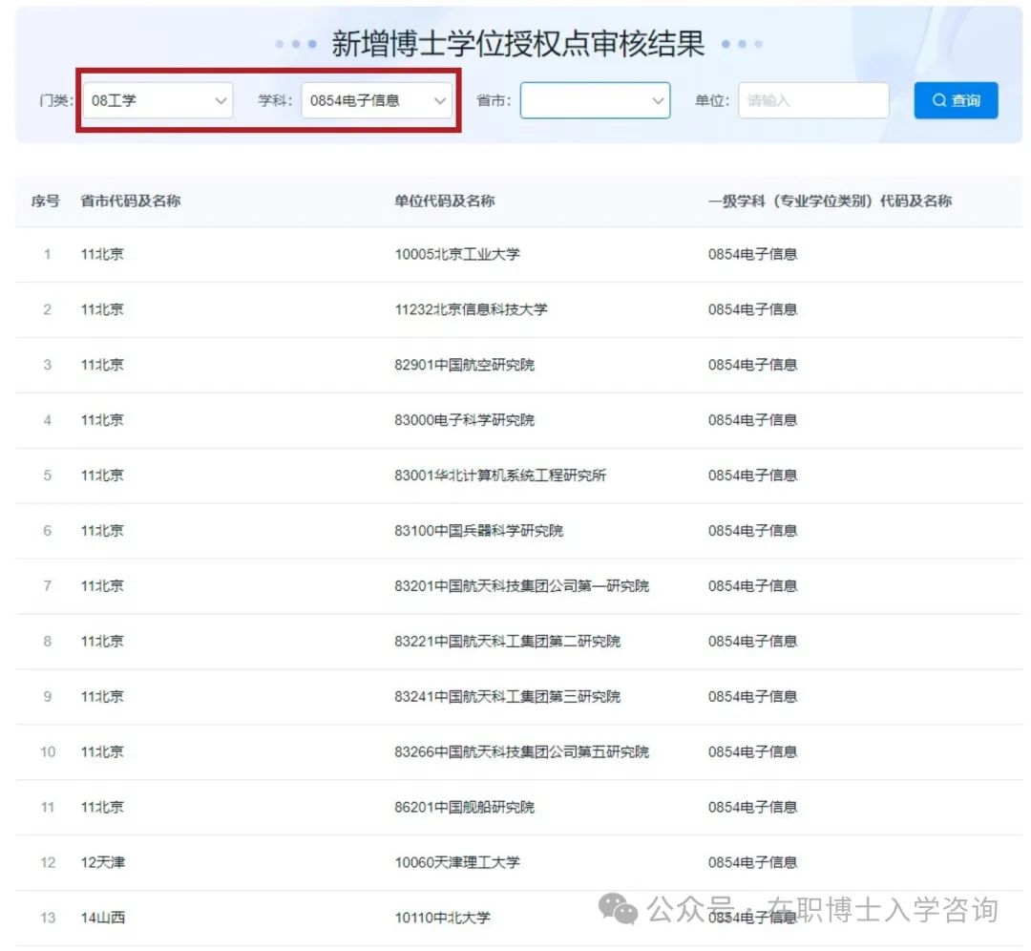
Task: Click the 省市代码及名称 column header
Action: click(x=131, y=201)
